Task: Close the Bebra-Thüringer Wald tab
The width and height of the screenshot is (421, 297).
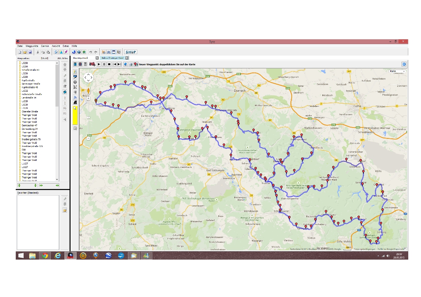Action: 127,58
